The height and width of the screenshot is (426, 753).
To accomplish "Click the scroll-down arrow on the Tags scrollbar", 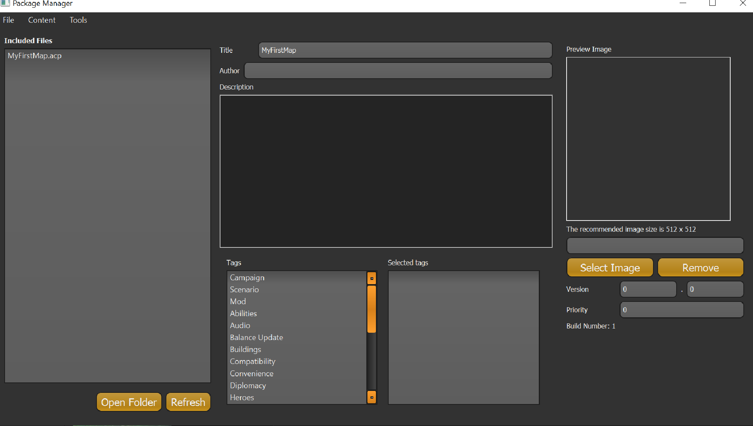I will click(371, 397).
